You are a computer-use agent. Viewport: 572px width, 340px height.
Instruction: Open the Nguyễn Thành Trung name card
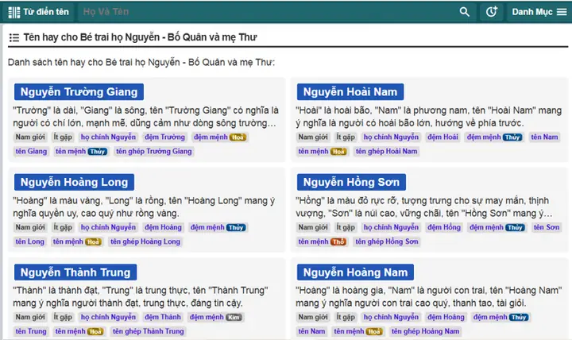coord(75,272)
